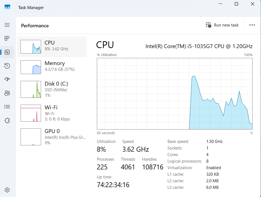View Wi-Fi network performance

(52, 113)
